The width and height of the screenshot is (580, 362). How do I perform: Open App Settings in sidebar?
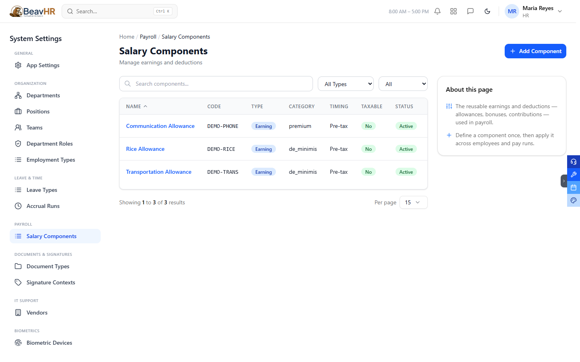pos(55,65)
